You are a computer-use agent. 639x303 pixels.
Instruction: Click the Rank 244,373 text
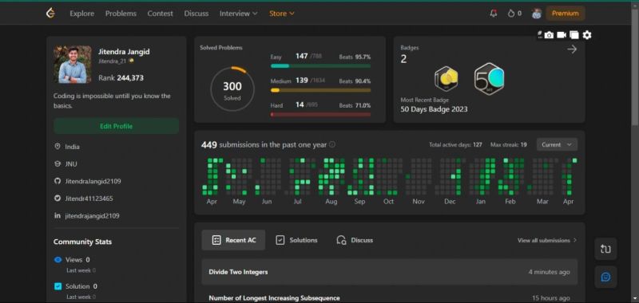[121, 78]
